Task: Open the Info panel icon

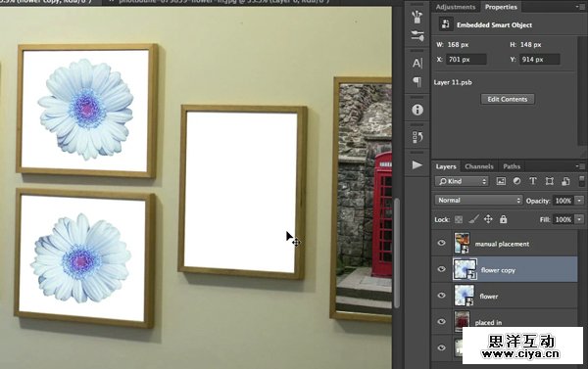Action: 417,110
